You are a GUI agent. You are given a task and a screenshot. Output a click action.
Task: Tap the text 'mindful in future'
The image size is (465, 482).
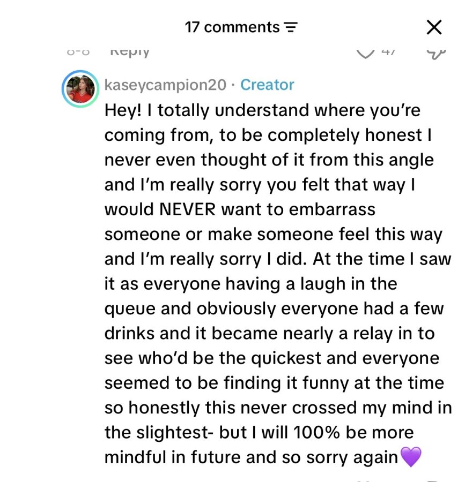tap(172, 457)
